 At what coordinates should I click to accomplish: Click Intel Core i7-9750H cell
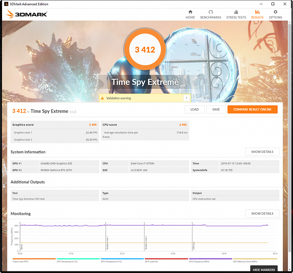pos(159,163)
